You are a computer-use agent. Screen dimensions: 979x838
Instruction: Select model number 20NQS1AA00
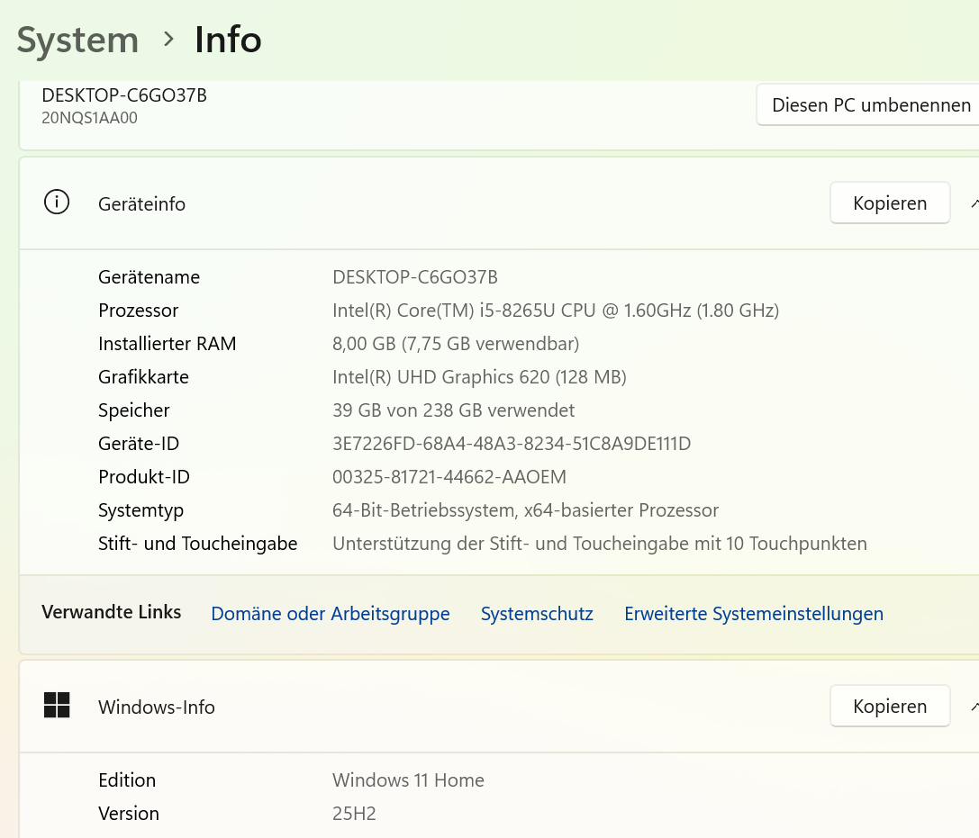(x=89, y=118)
